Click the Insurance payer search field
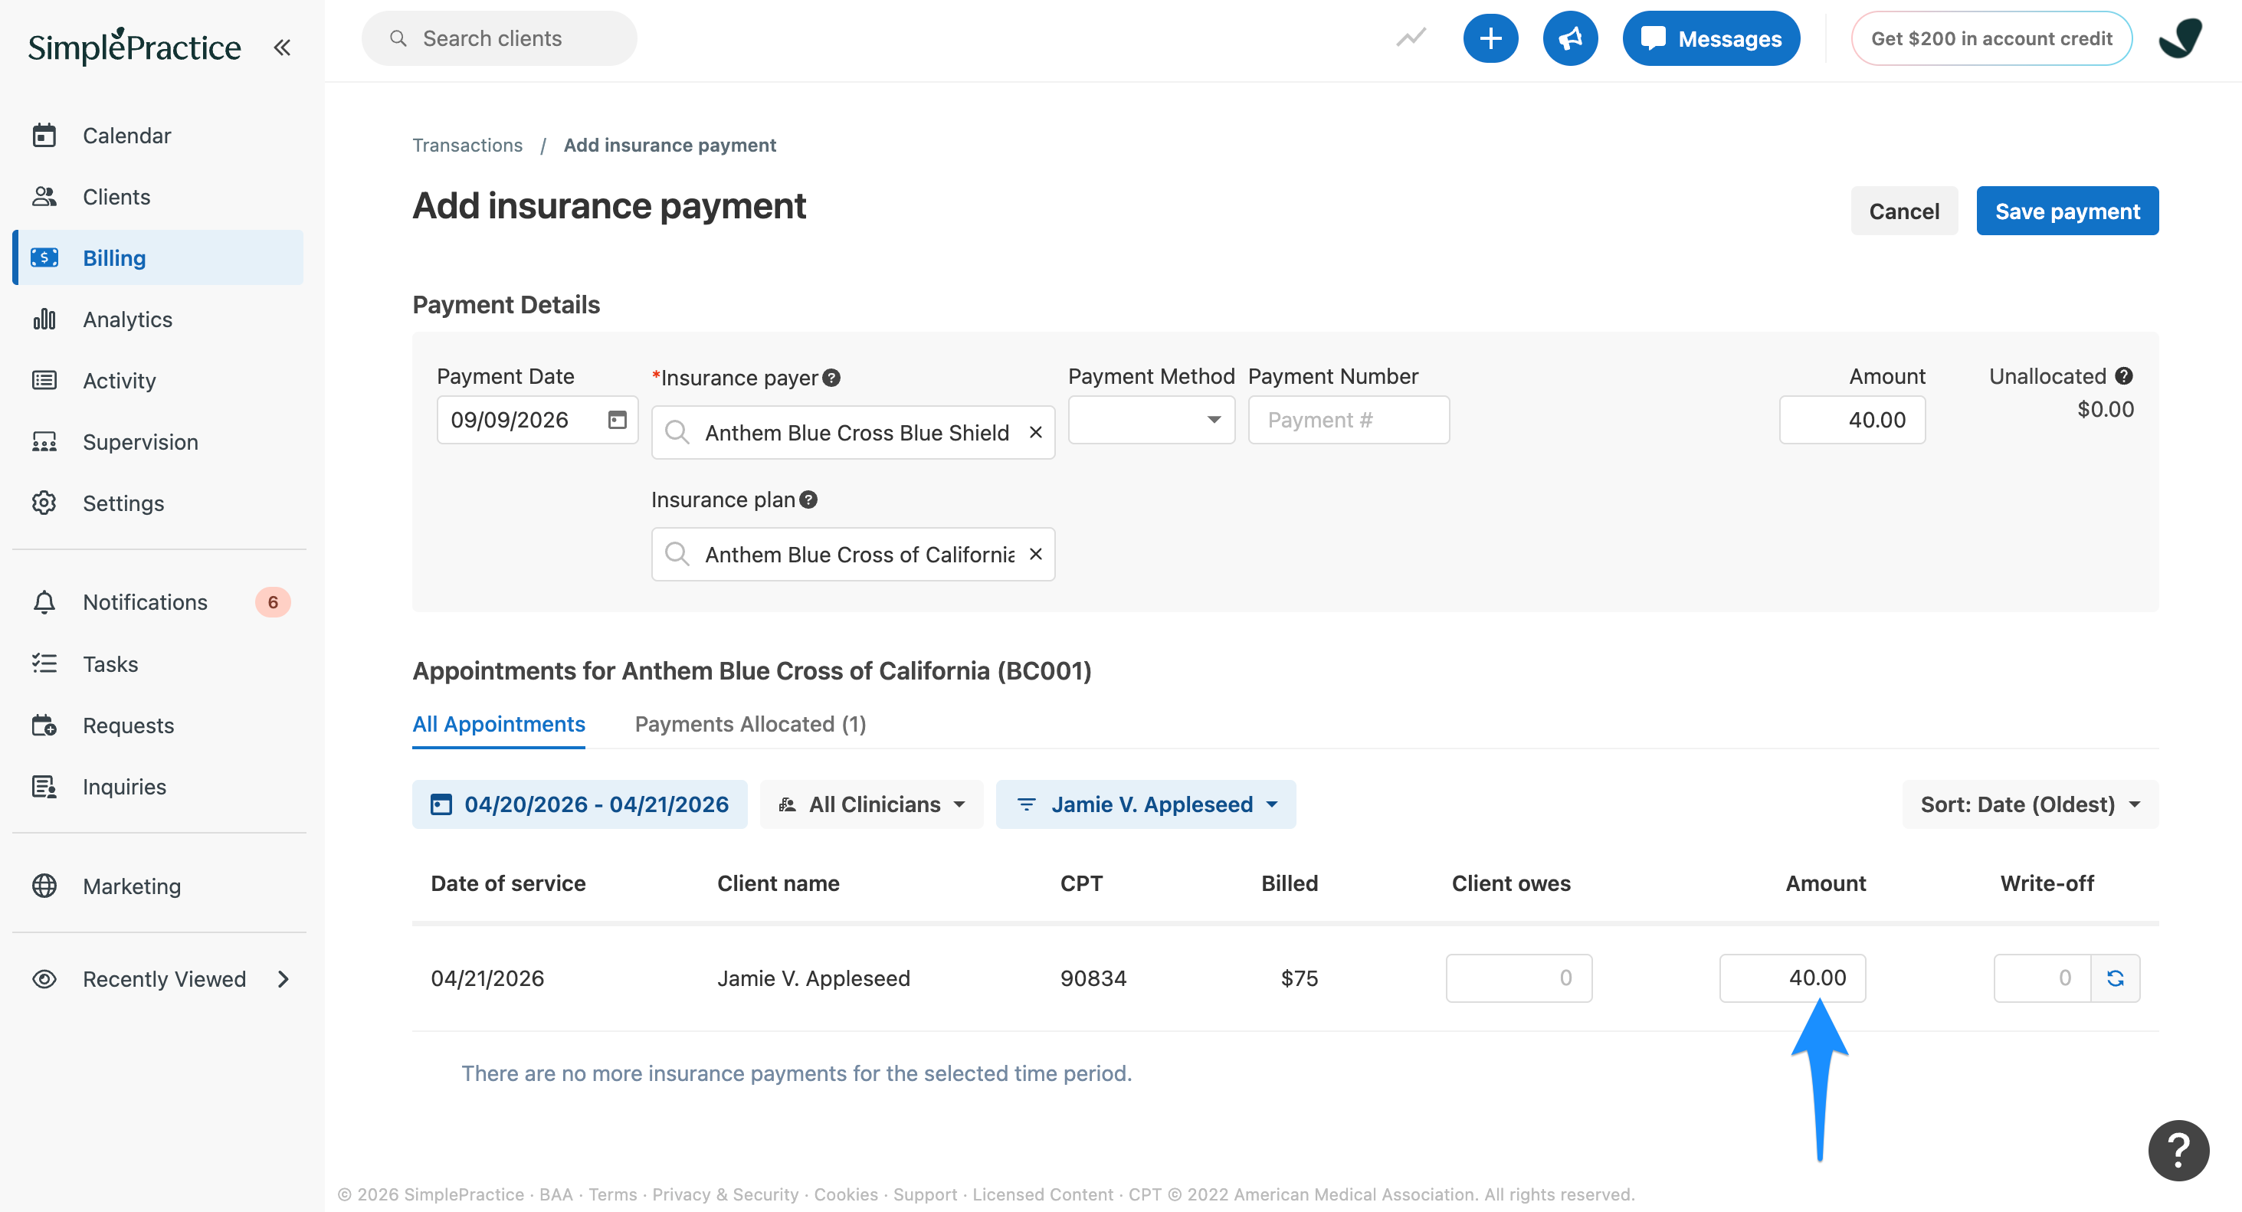 (x=853, y=432)
